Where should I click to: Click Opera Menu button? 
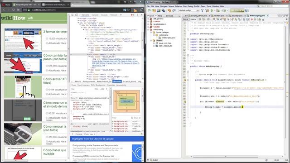[6, 5]
